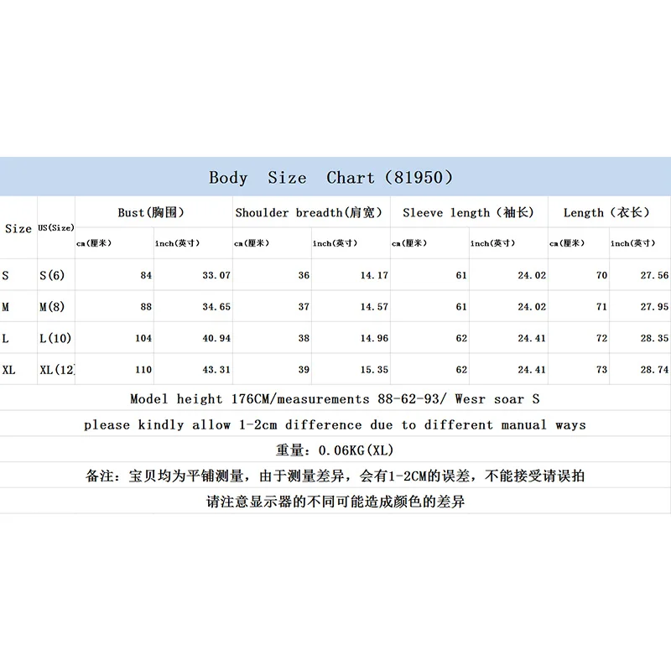Viewport: 671px width, 671px height.
Task: Click the 'Model height 176CM' note line
Action: pyautogui.click(x=335, y=399)
